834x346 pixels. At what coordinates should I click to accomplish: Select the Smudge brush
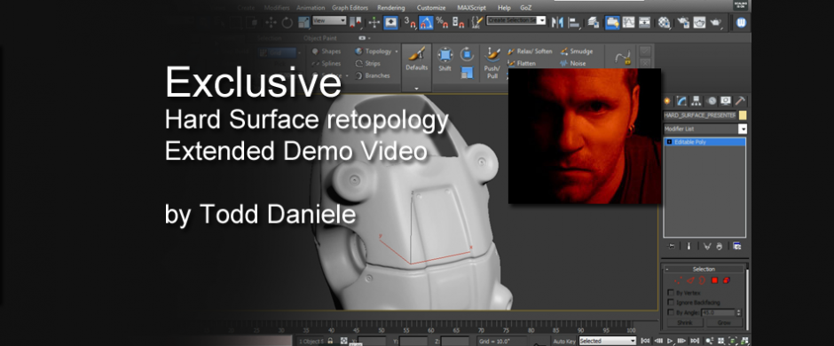(577, 51)
